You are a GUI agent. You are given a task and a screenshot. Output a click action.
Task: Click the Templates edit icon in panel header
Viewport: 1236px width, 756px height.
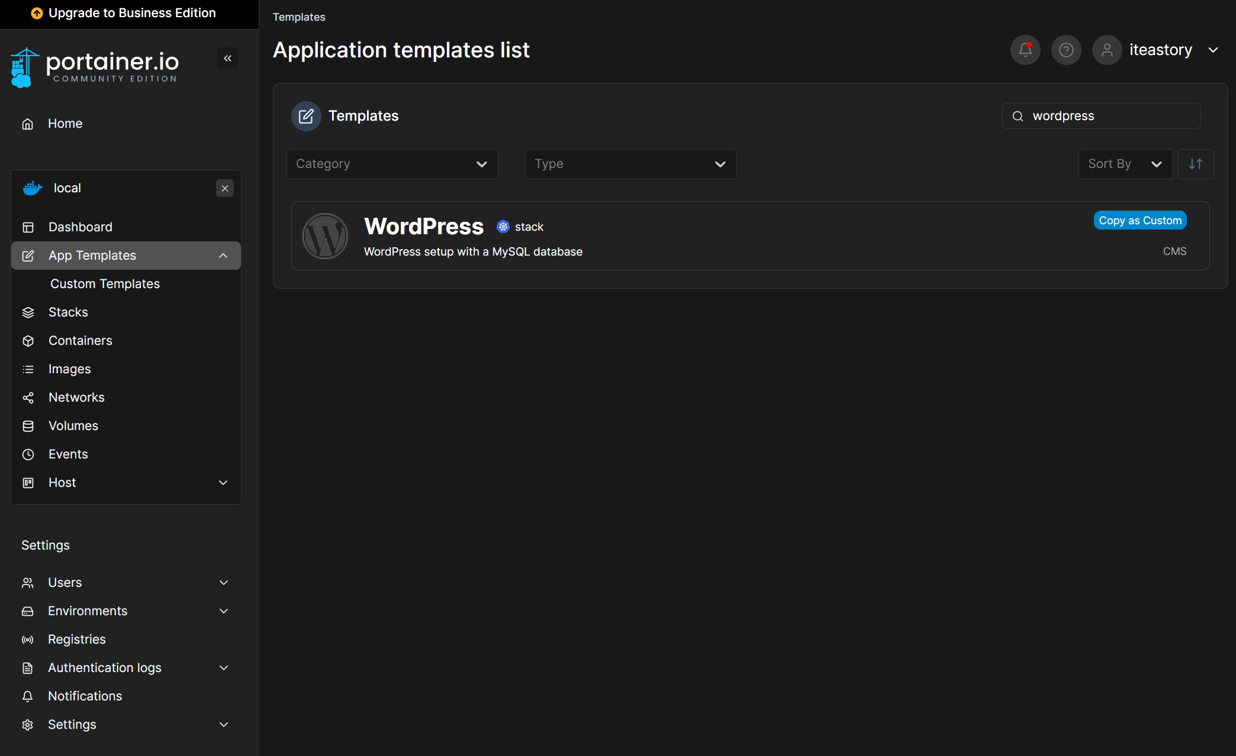click(x=306, y=116)
